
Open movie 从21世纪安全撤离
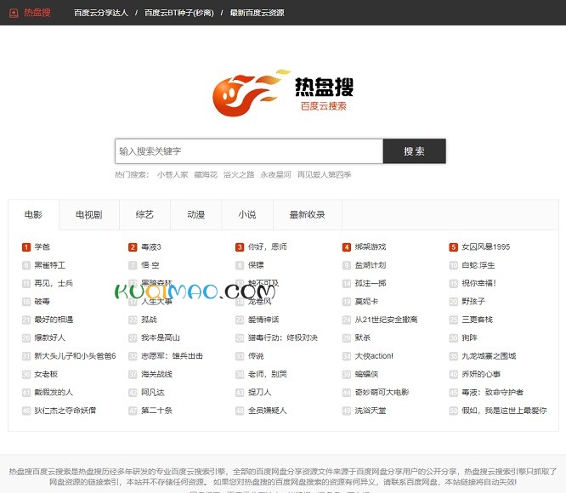[x=386, y=320]
